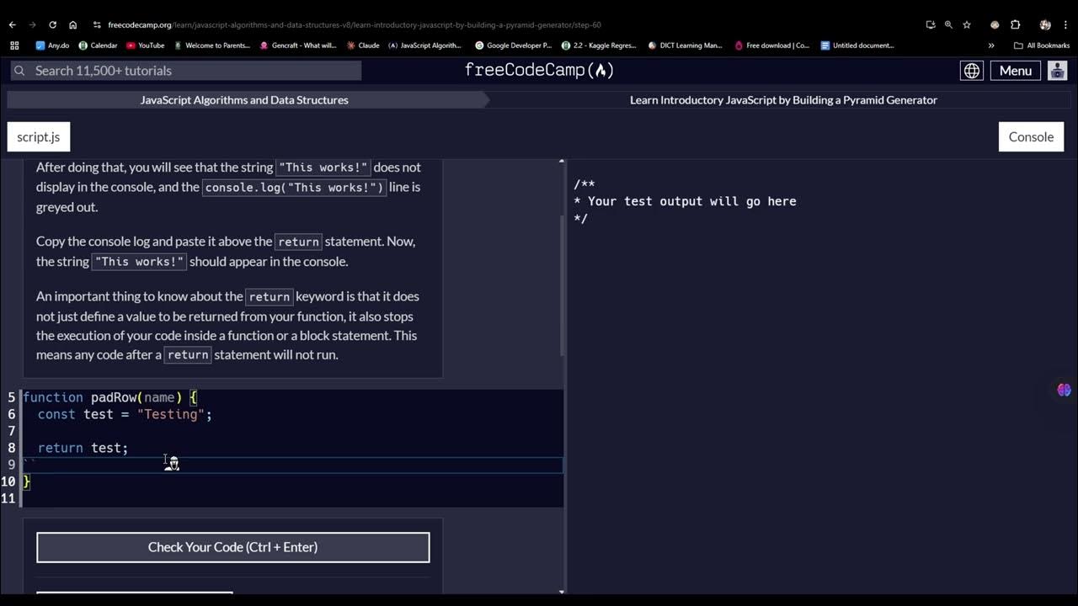Click the freeCodeCamp logo
This screenshot has height=606, width=1078.
[539, 70]
